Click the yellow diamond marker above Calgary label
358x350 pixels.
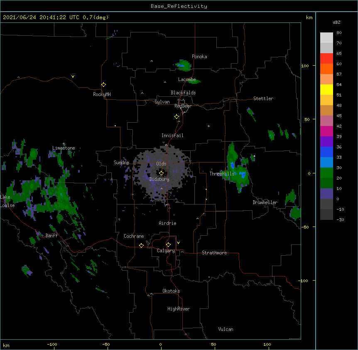tap(168, 245)
